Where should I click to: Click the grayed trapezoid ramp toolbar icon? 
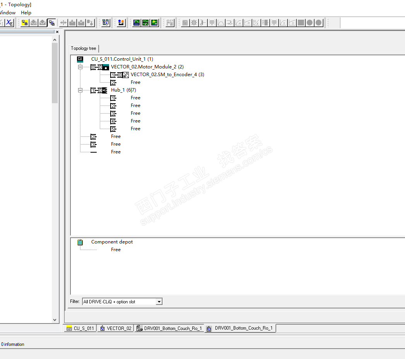coord(221,23)
